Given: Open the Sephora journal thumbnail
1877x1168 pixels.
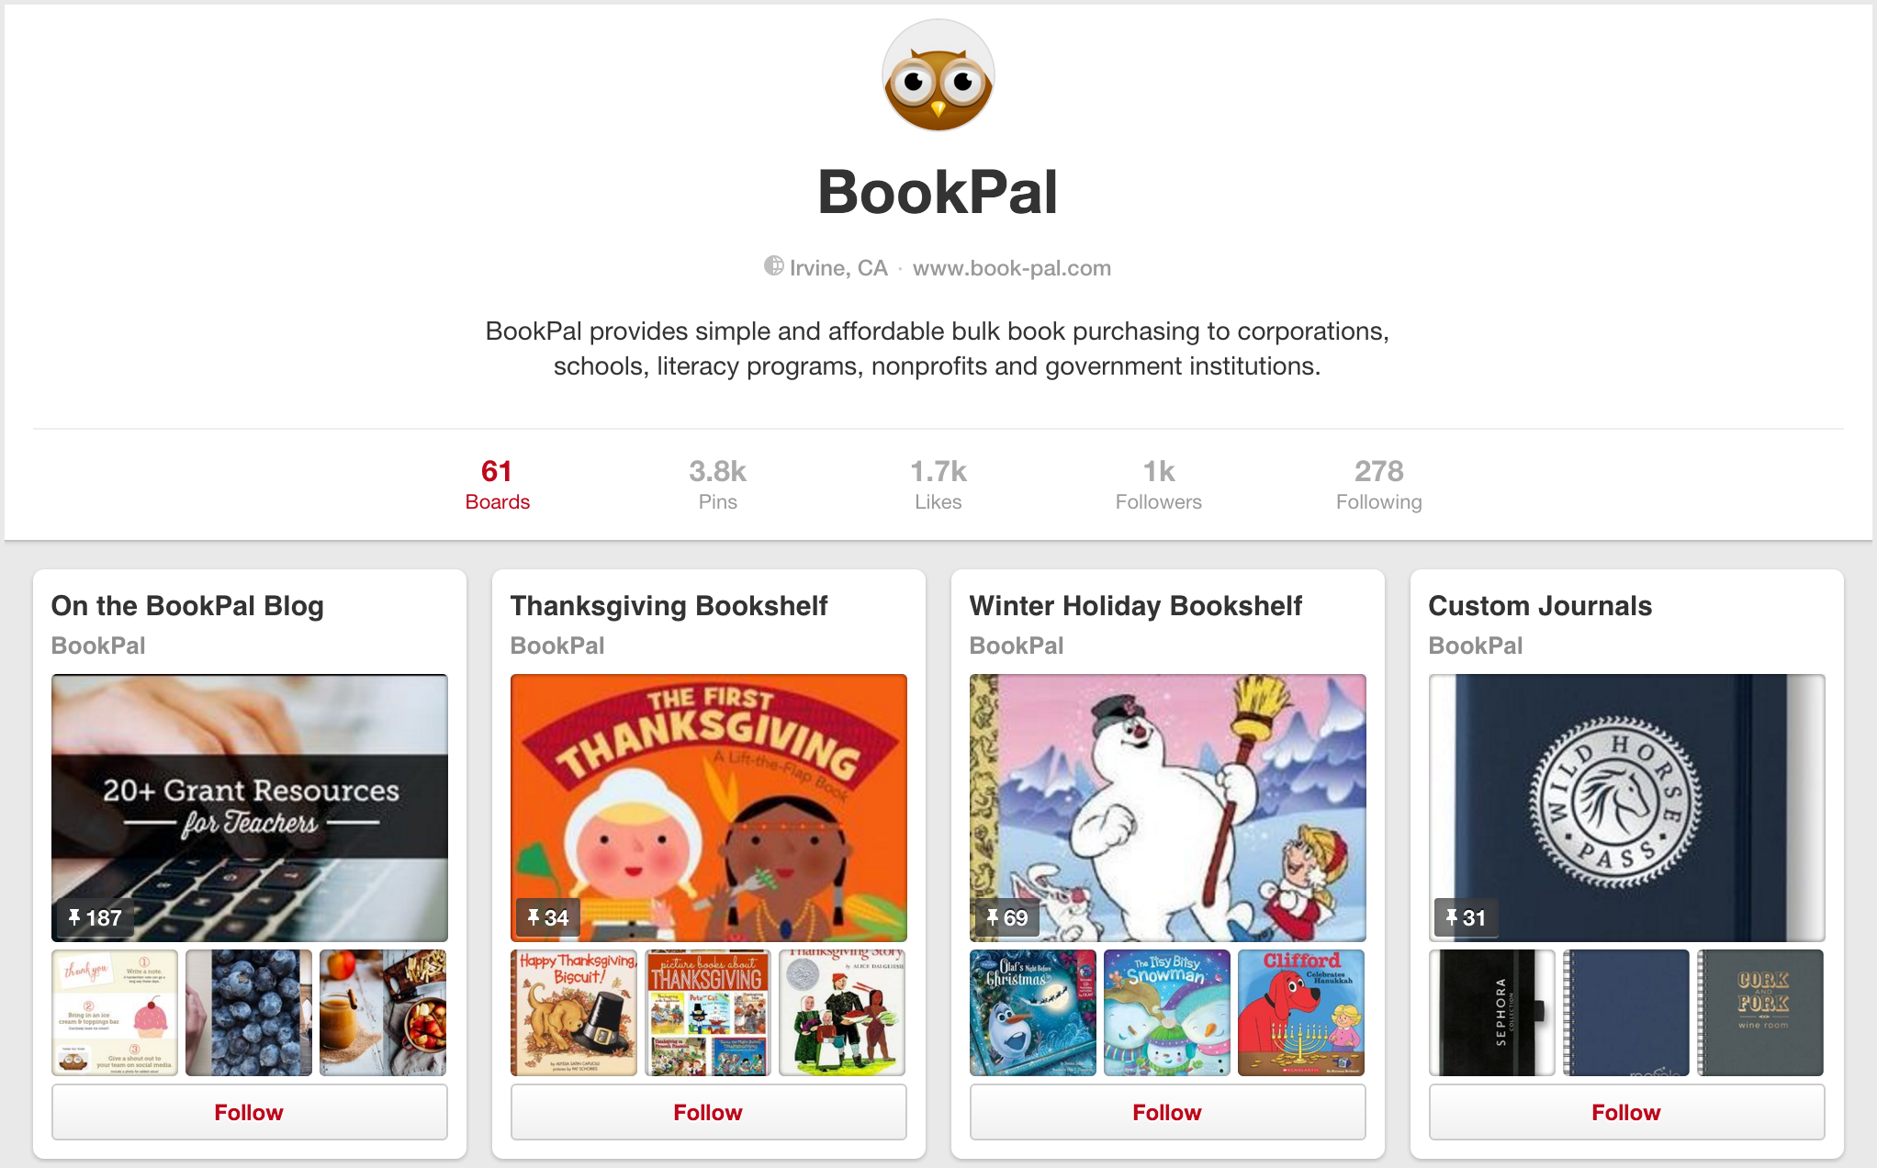Looking at the screenshot, I should pyautogui.click(x=1491, y=1012).
